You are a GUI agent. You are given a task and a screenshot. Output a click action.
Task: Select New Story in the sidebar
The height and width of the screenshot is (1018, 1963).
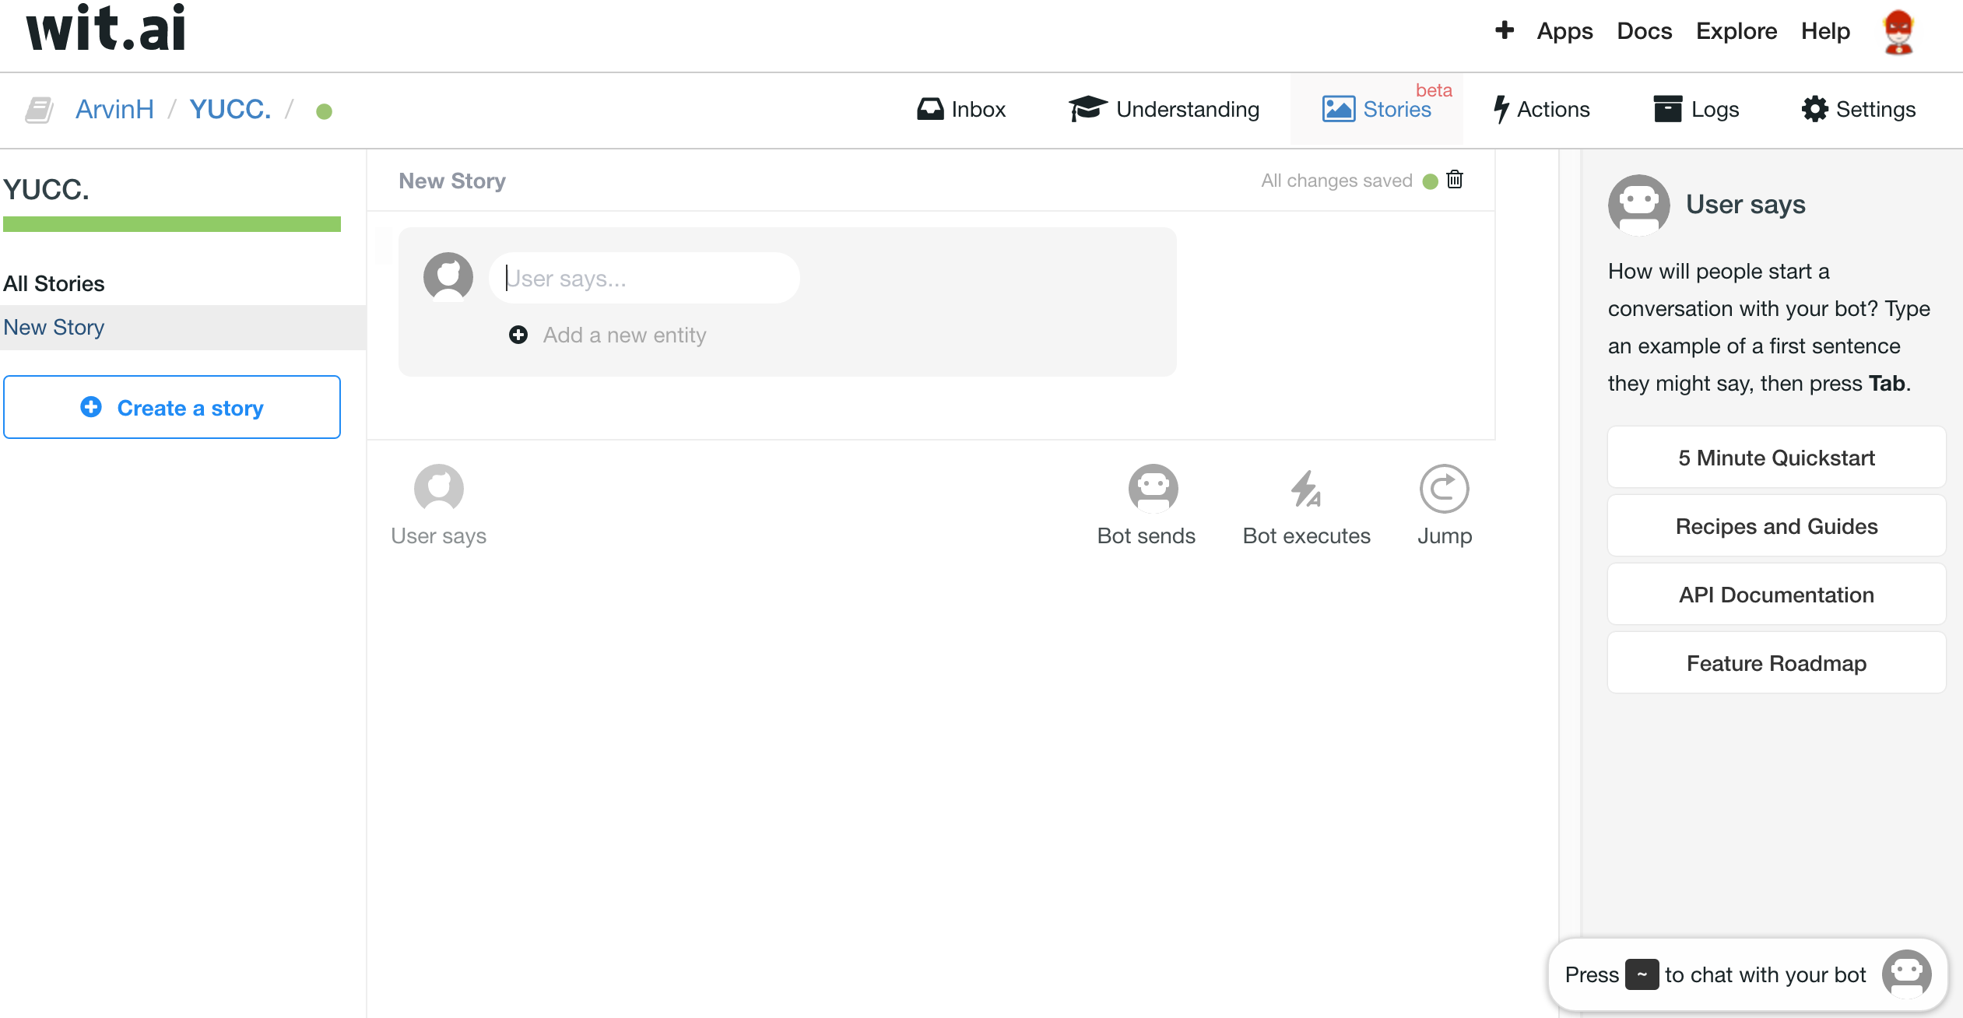(x=183, y=328)
